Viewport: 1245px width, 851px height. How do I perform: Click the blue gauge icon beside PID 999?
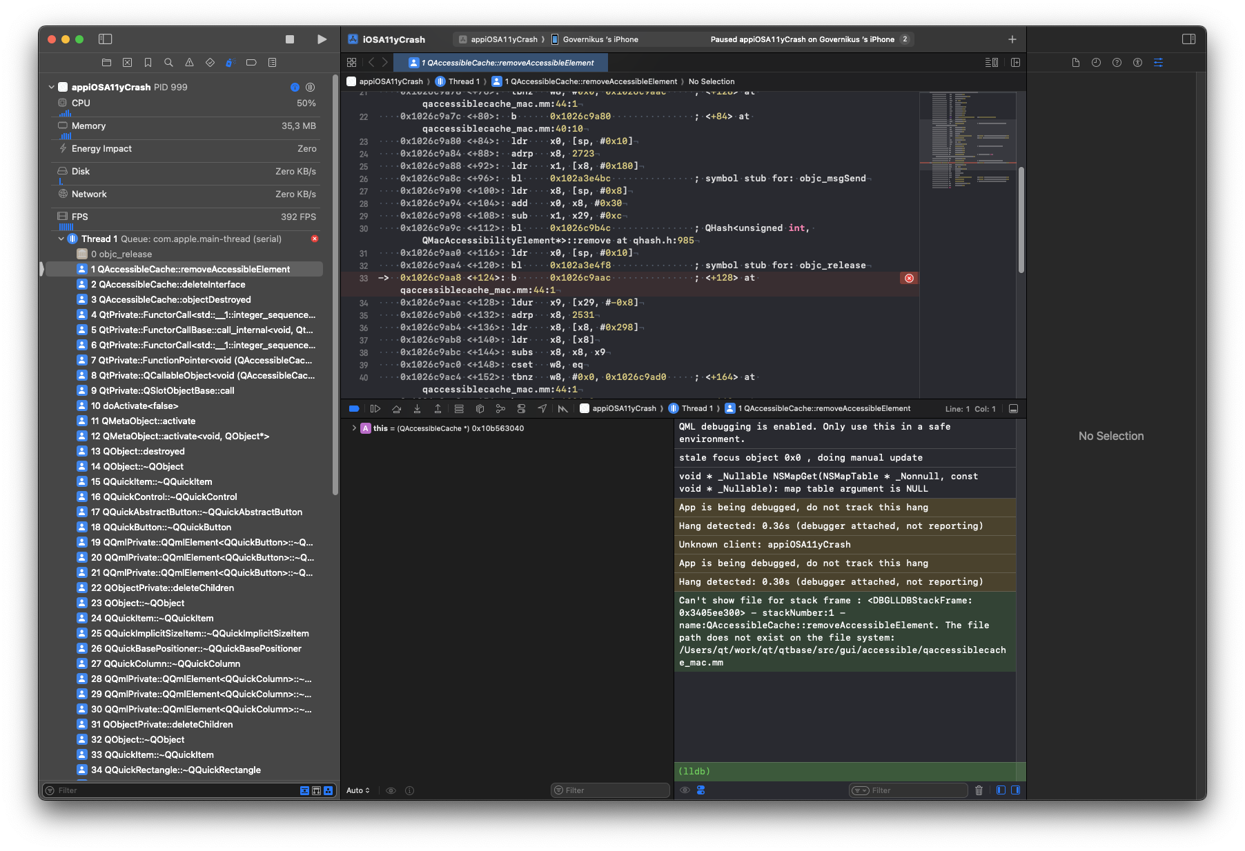tap(295, 87)
